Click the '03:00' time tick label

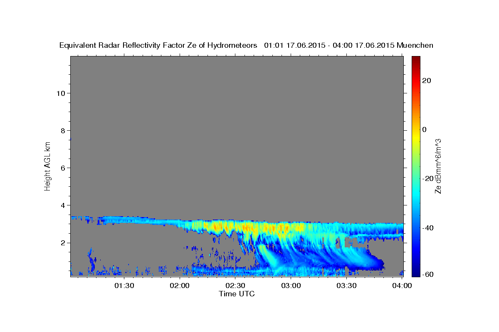pos(291,286)
